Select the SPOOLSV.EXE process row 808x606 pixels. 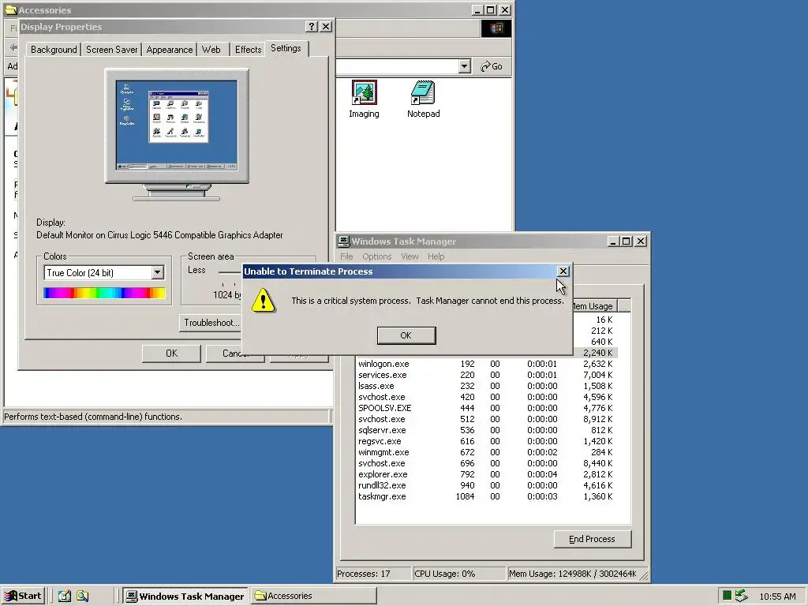point(486,408)
